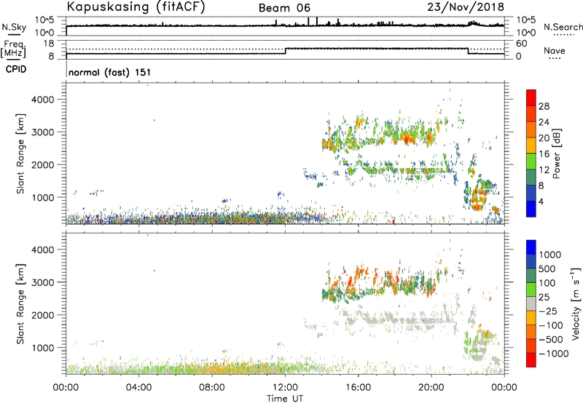Click the "2000" tick on power panel axis
The width and height of the screenshot is (583, 403).
(x=43, y=164)
